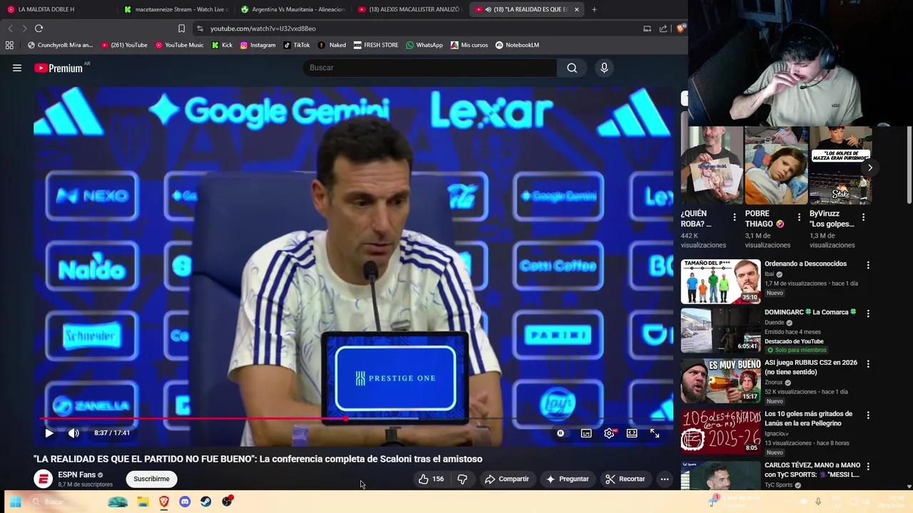913x513 pixels.
Task: Open the Windows Start menu
Action: tap(15, 502)
